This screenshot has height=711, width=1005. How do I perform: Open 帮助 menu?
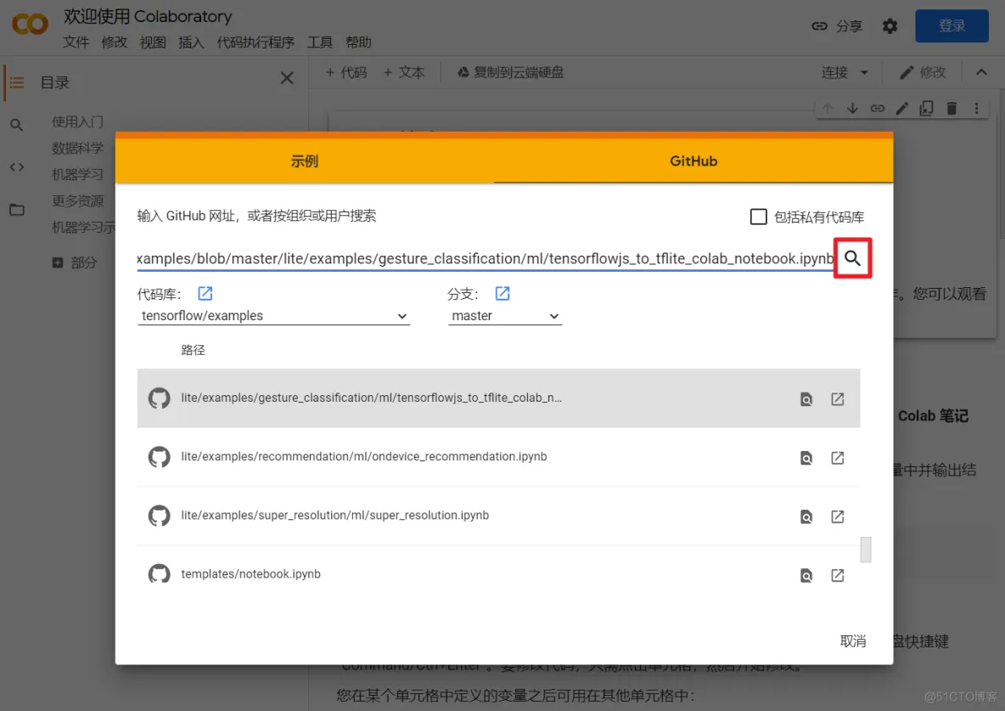tap(357, 42)
